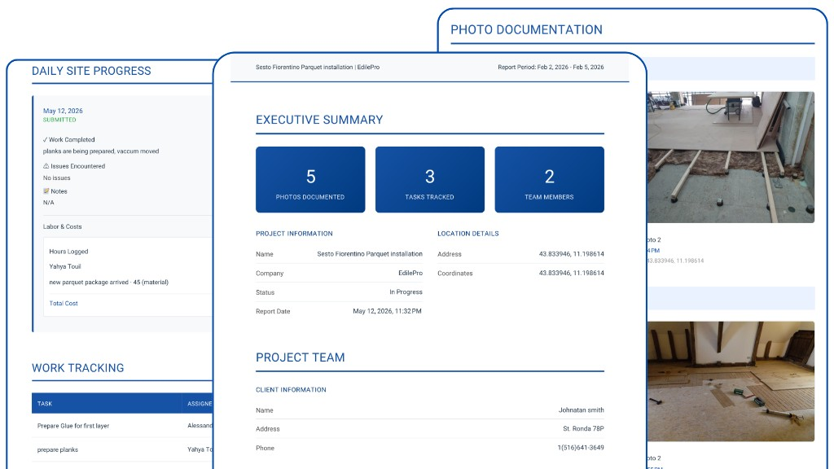Click the Photos Documented card showing 5

[310, 180]
